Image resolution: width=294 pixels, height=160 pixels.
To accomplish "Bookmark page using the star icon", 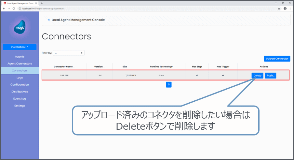I will pyautogui.click(x=279, y=8).
